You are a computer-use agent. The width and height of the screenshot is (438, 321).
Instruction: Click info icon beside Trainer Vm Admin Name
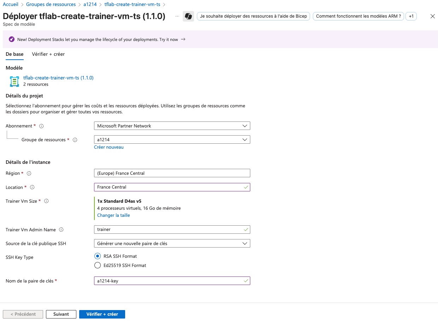(61, 230)
